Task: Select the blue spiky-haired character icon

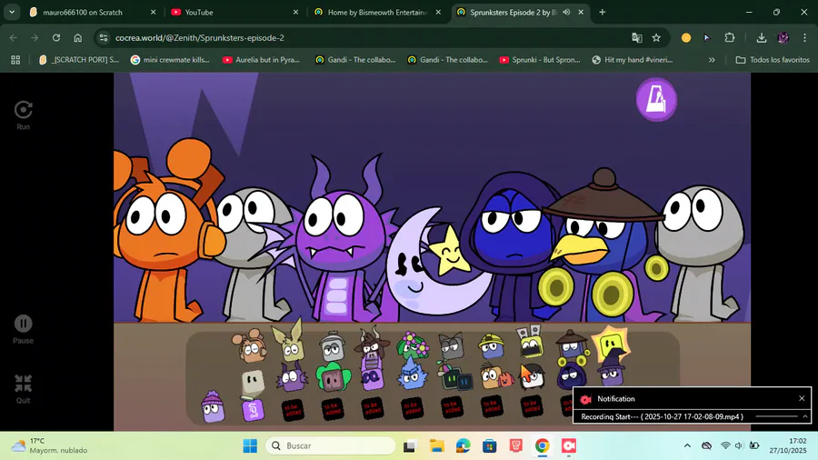Action: pyautogui.click(x=412, y=375)
